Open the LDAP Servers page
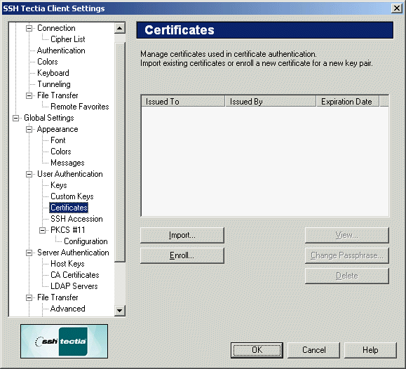Image resolution: width=406 pixels, height=369 pixels. tap(74, 286)
